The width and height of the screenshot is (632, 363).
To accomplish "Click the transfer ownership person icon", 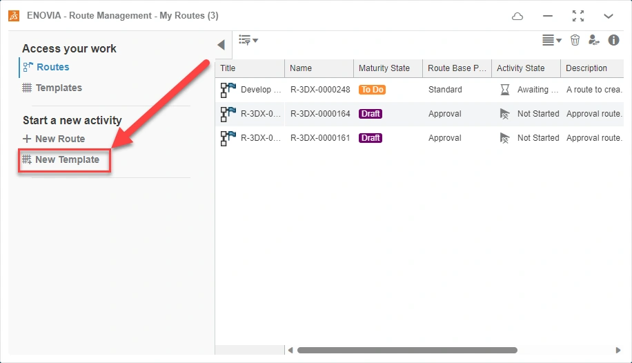I will (x=594, y=40).
